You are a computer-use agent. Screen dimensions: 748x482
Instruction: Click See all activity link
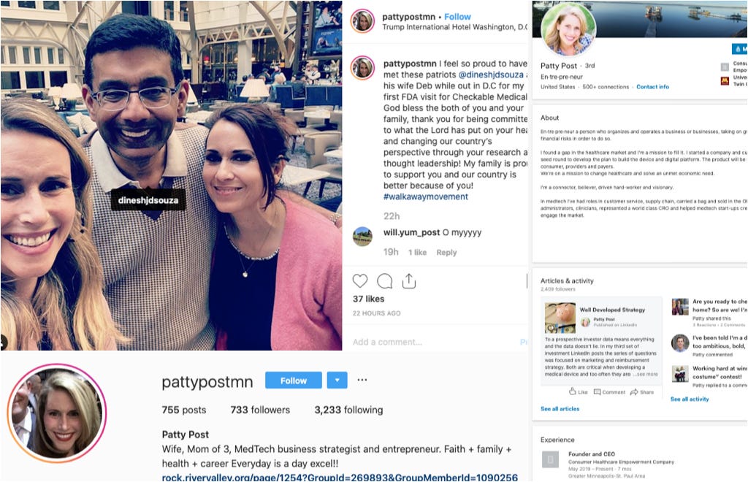coord(690,399)
